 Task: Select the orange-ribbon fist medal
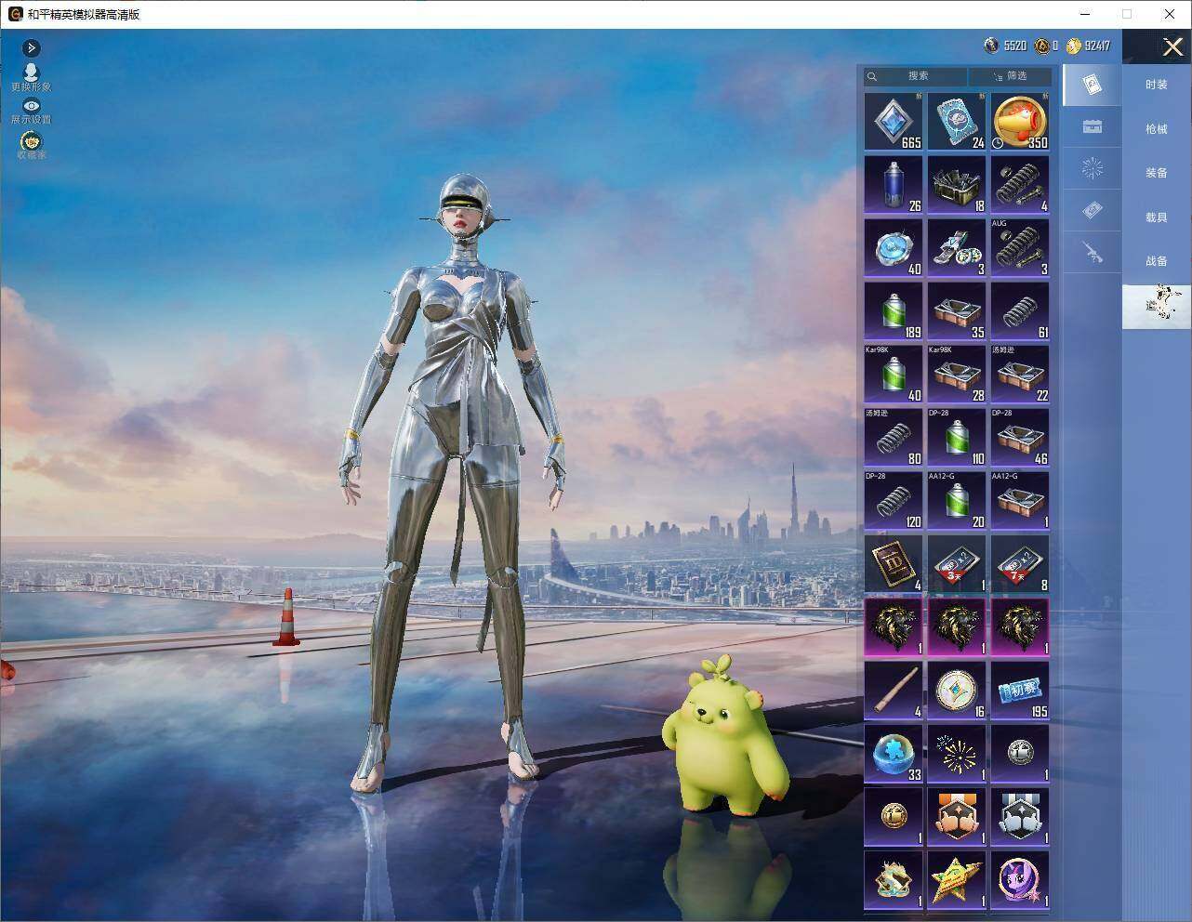pyautogui.click(x=957, y=816)
